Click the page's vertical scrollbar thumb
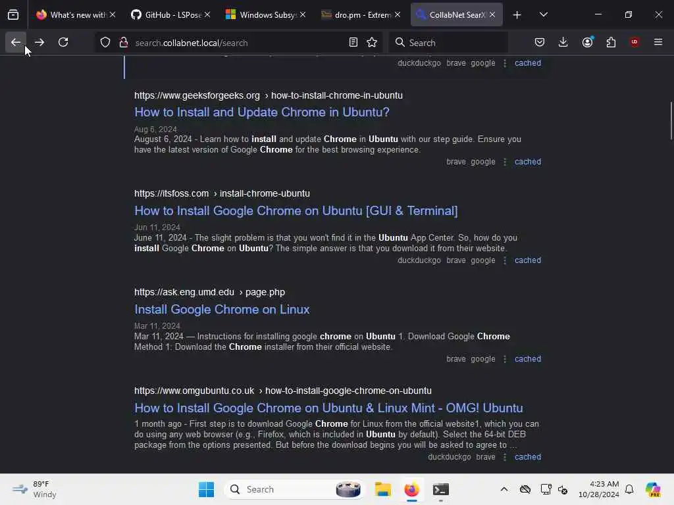674x505 pixels. pos(671,121)
